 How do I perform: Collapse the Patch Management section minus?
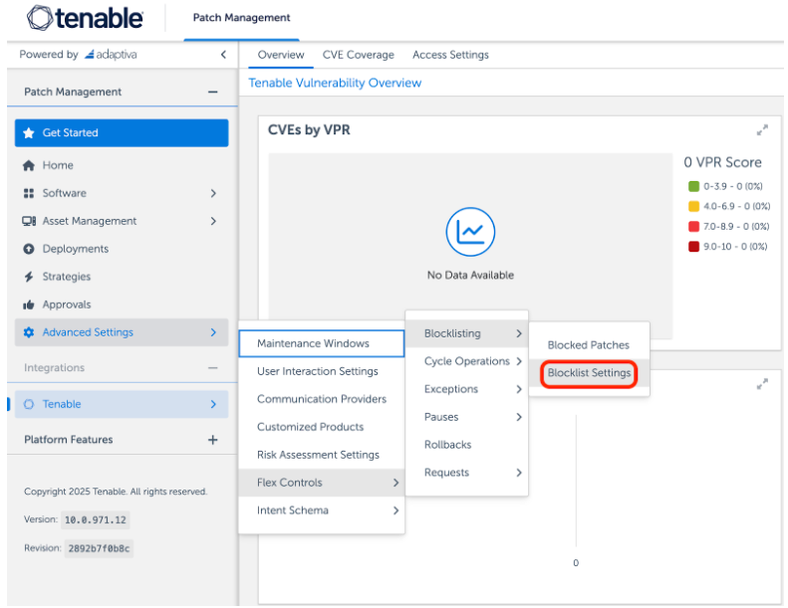point(212,93)
